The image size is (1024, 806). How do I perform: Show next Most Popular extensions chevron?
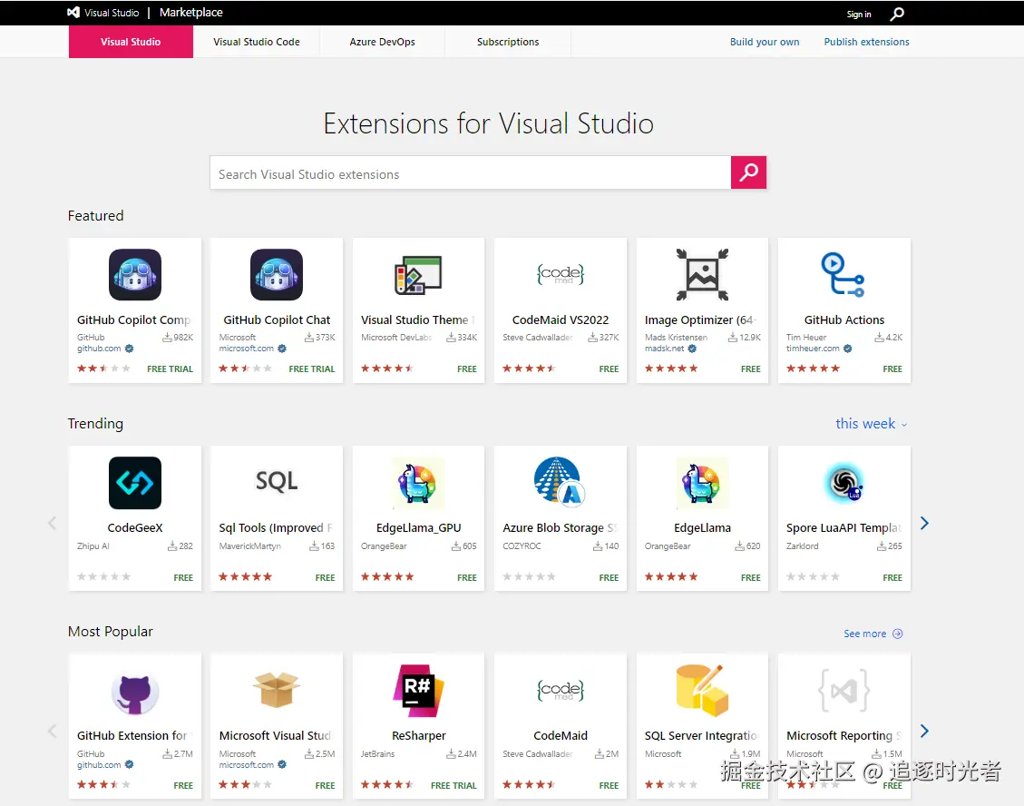[924, 731]
